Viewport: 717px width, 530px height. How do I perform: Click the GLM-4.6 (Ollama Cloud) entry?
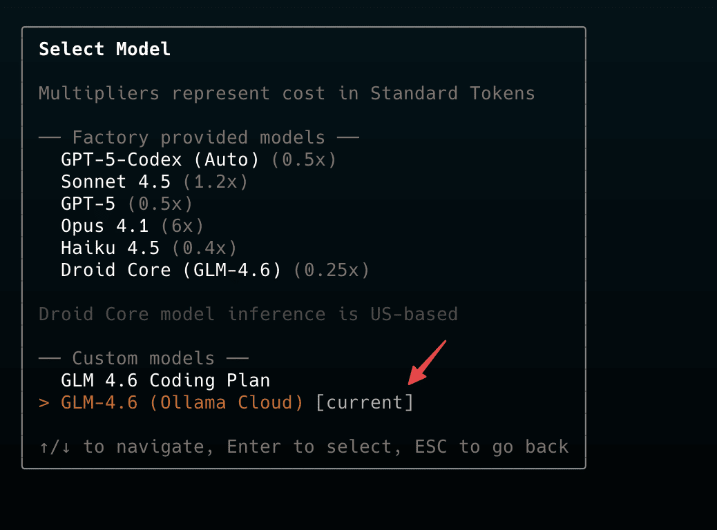pos(182,403)
